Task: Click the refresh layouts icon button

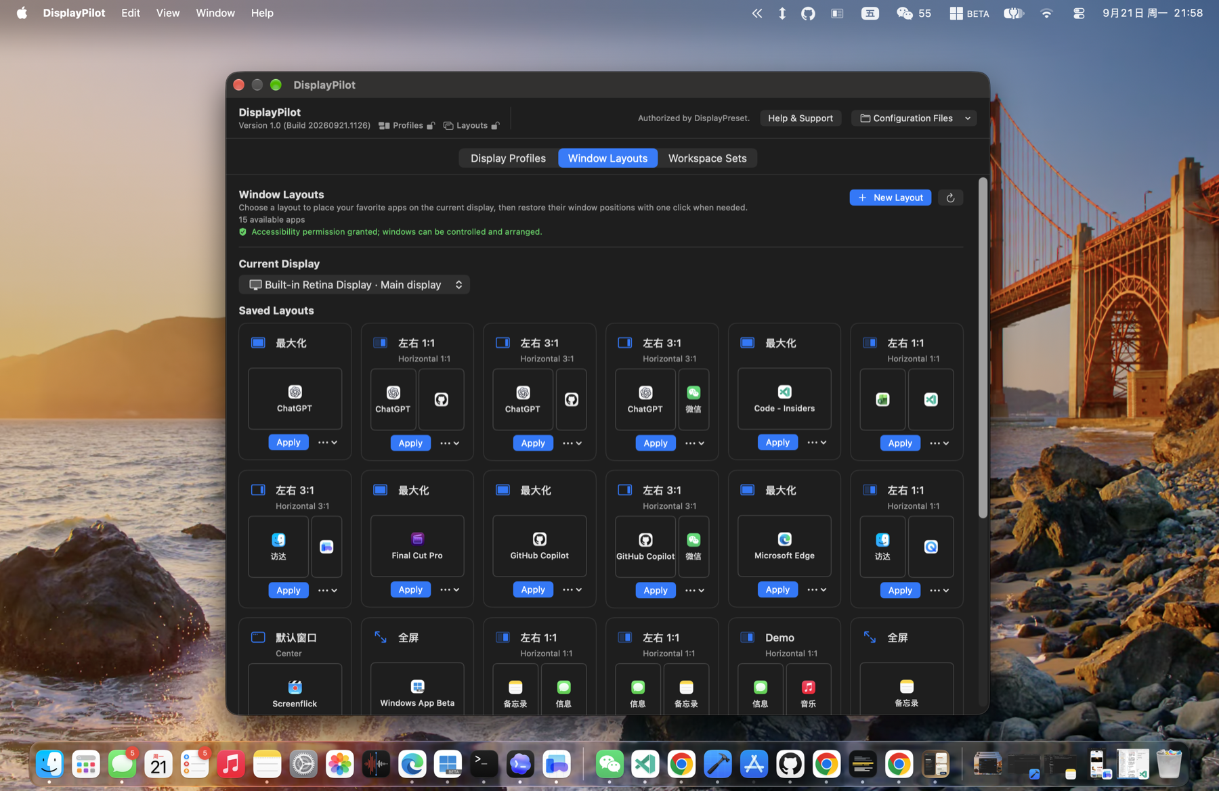Action: tap(950, 198)
